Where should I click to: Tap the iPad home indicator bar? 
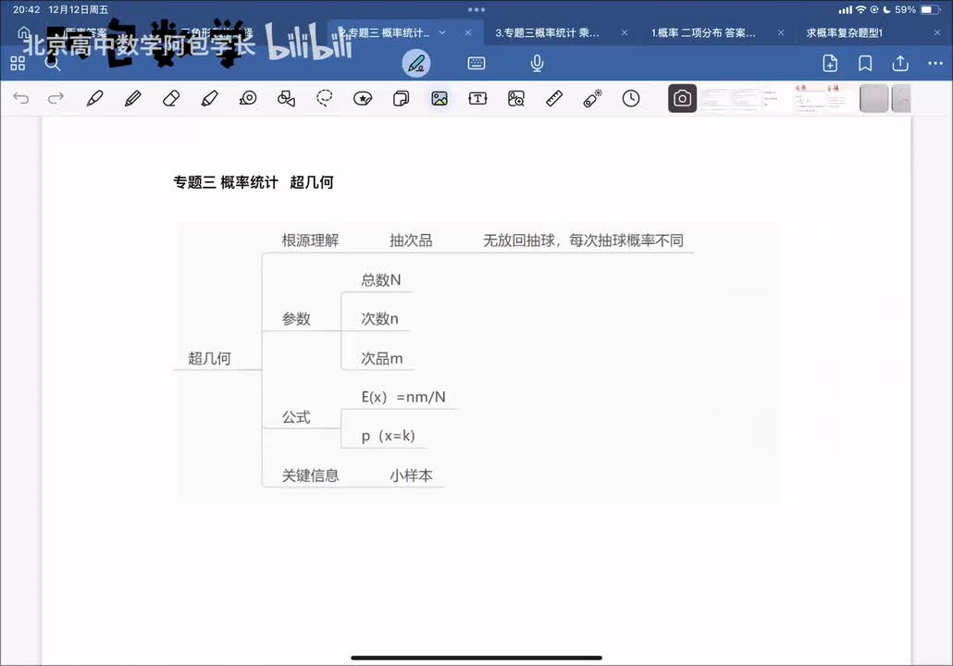click(477, 658)
